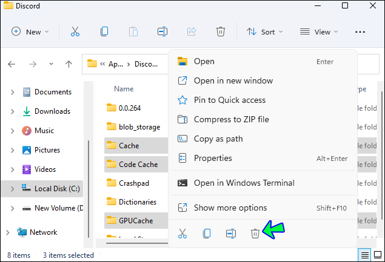The height and width of the screenshot is (262, 385).
Task: Choose Compress to ZIP file
Action: click(231, 119)
